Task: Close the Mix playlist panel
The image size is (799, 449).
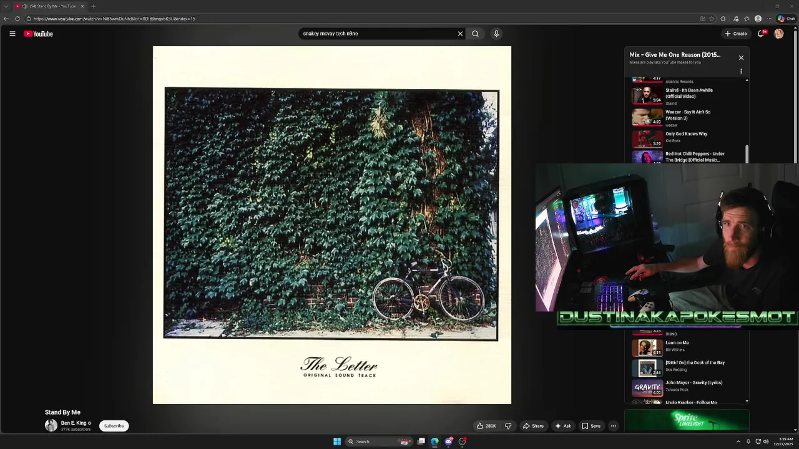Action: [x=741, y=57]
